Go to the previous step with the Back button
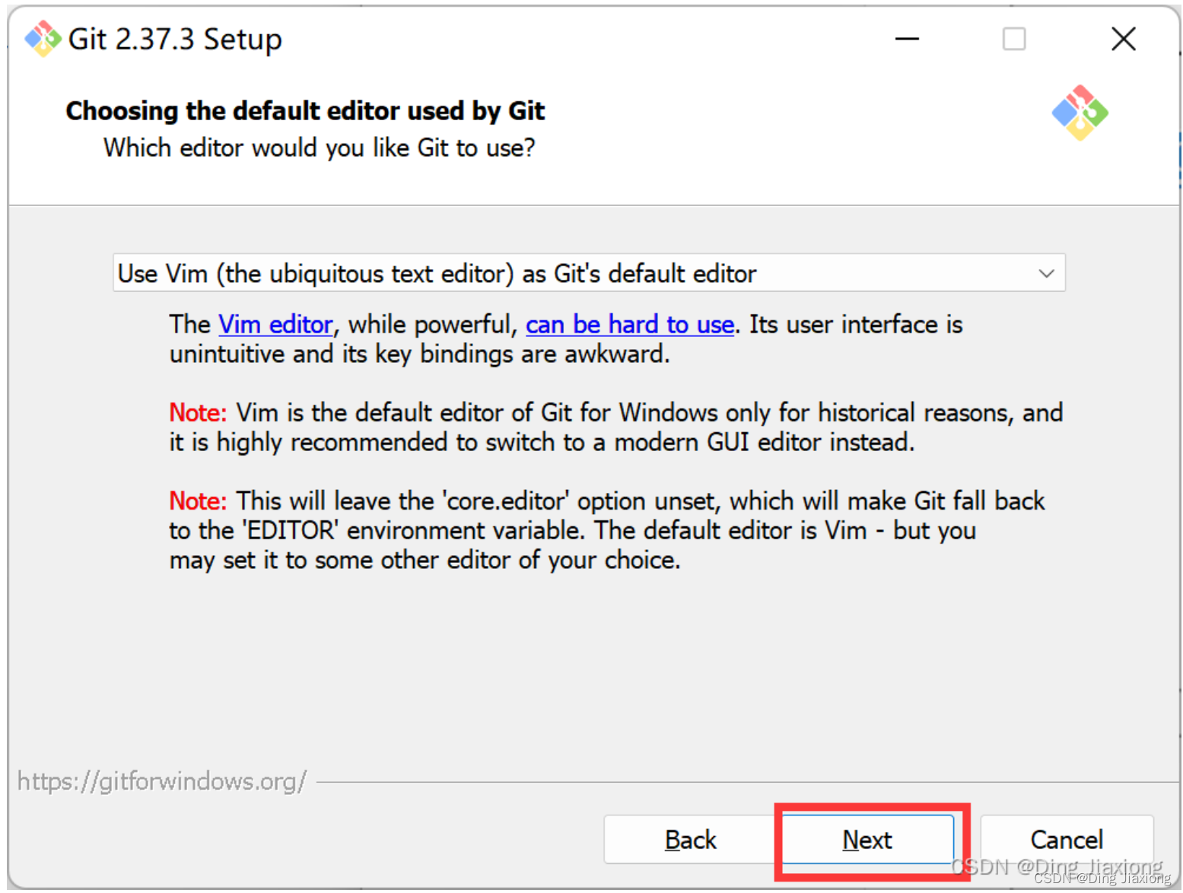Screen dimensions: 1183x893 pos(690,840)
